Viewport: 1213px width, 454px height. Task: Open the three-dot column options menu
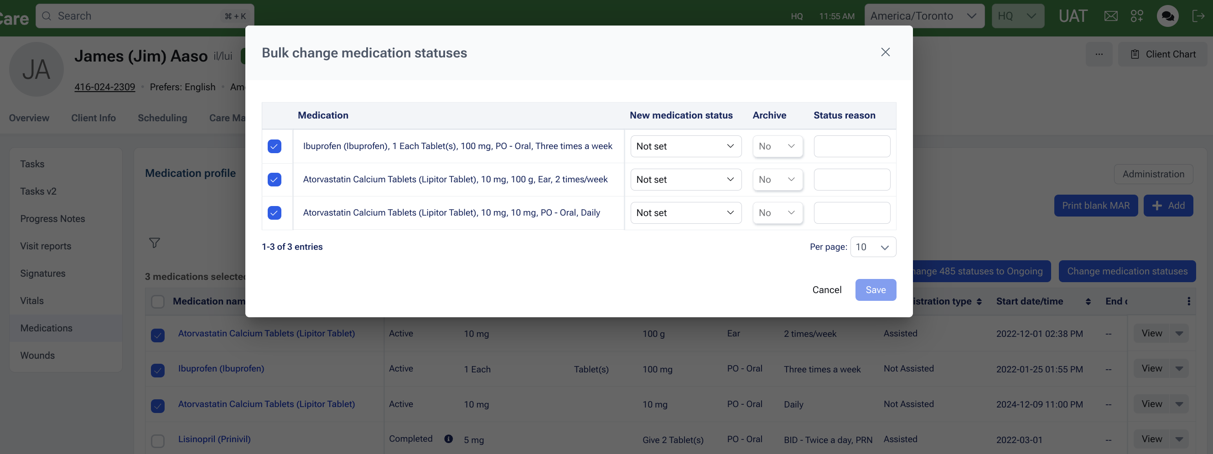1188,301
